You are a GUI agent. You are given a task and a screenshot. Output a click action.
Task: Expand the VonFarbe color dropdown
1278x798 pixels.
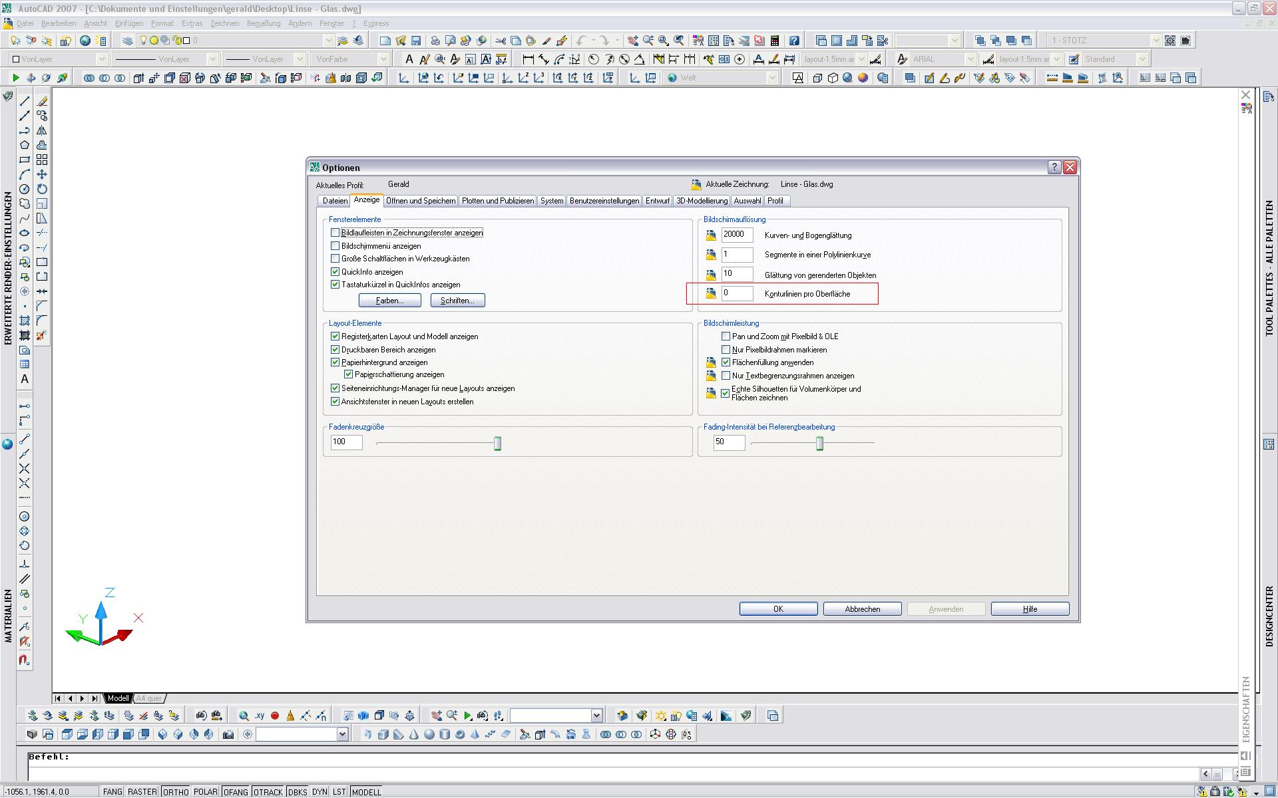[383, 59]
